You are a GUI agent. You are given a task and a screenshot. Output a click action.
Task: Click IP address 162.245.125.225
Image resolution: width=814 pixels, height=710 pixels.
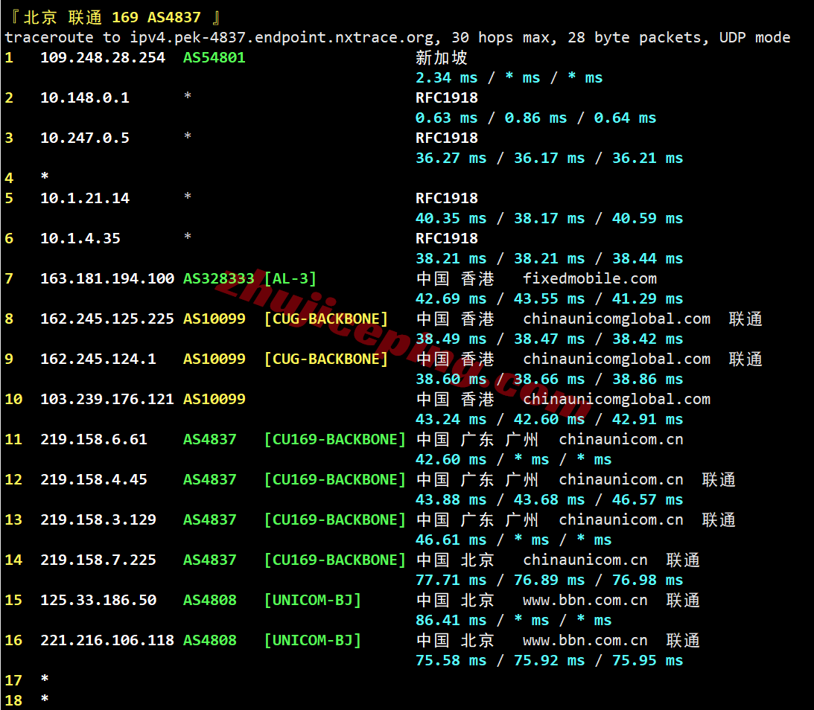coord(107,319)
